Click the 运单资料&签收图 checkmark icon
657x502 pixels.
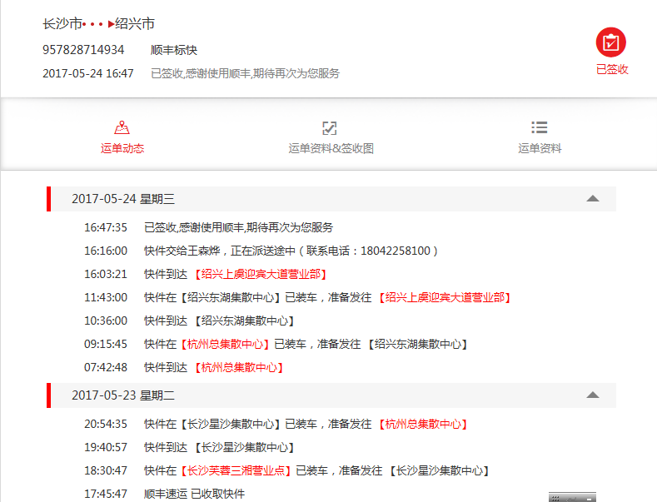click(330, 128)
